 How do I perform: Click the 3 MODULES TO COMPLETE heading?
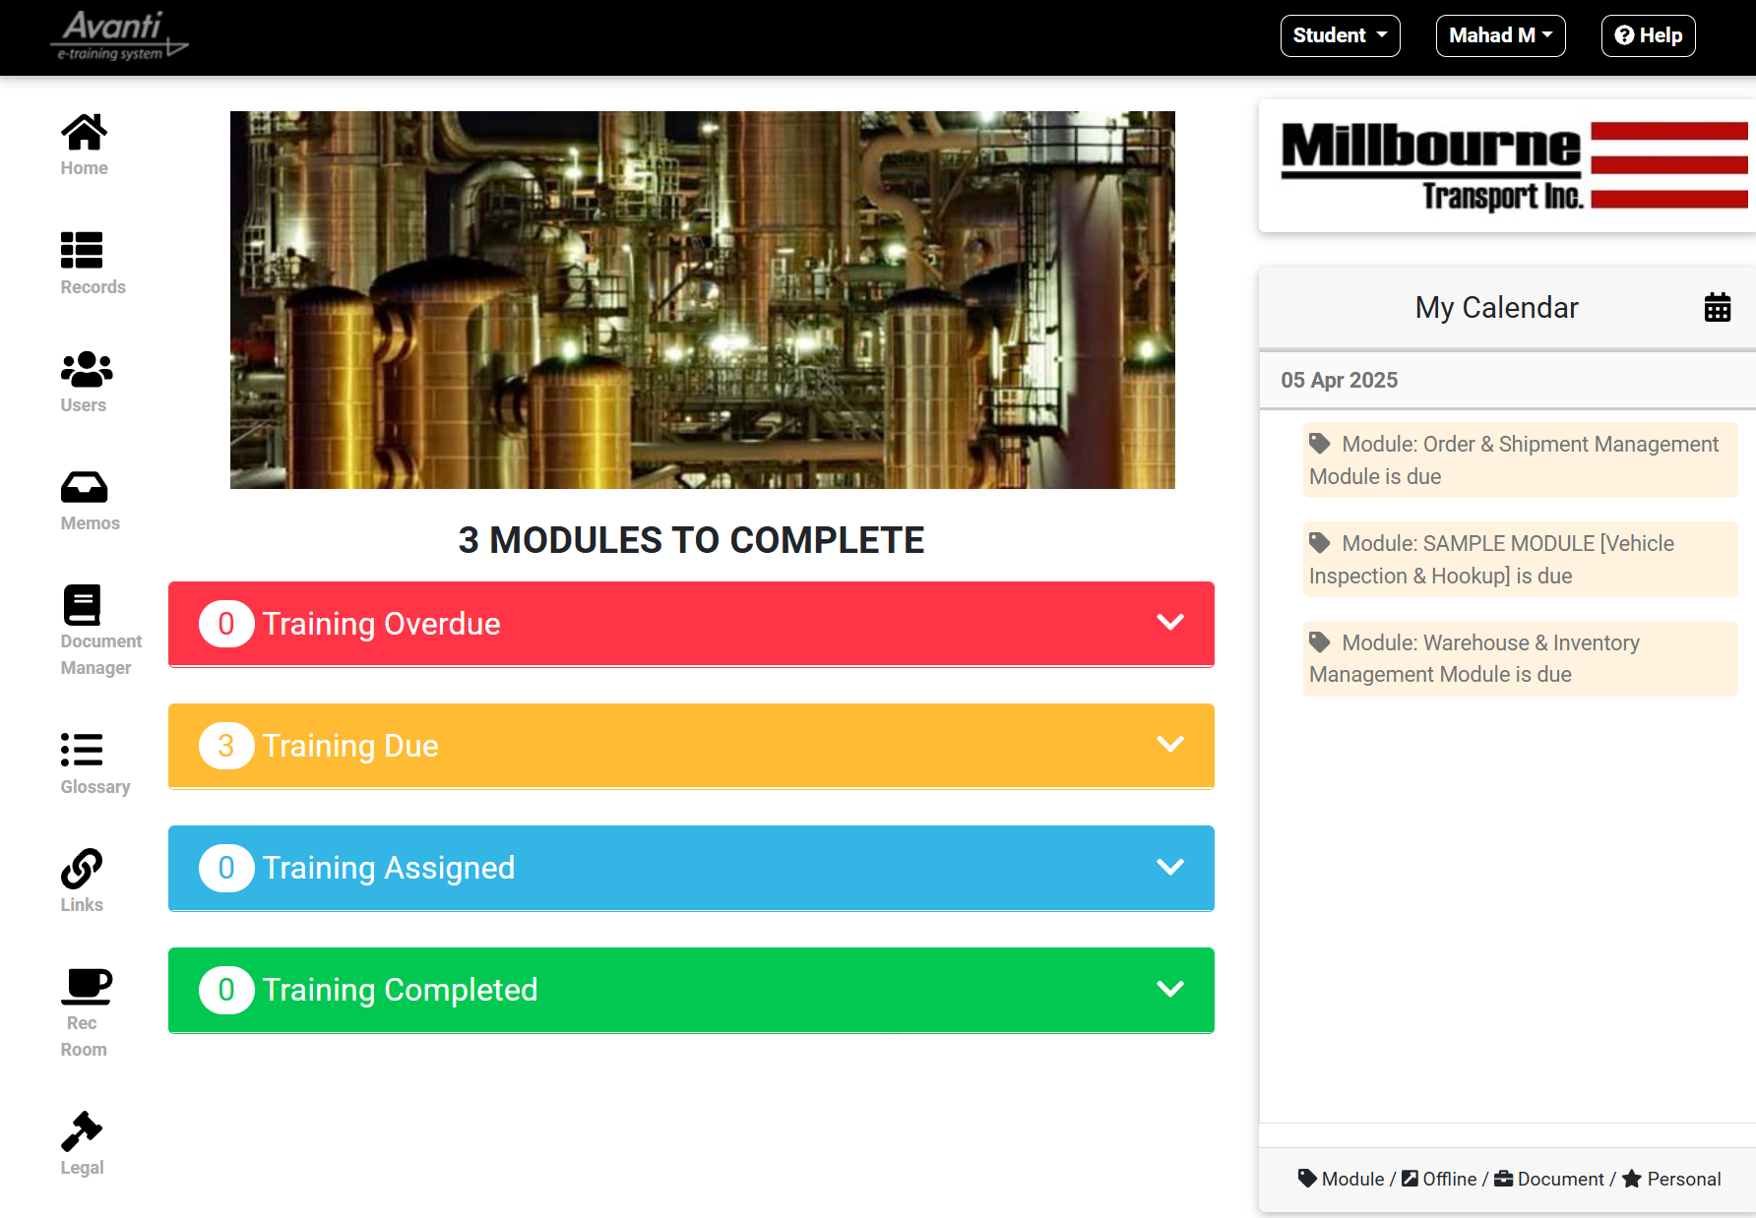point(691,540)
